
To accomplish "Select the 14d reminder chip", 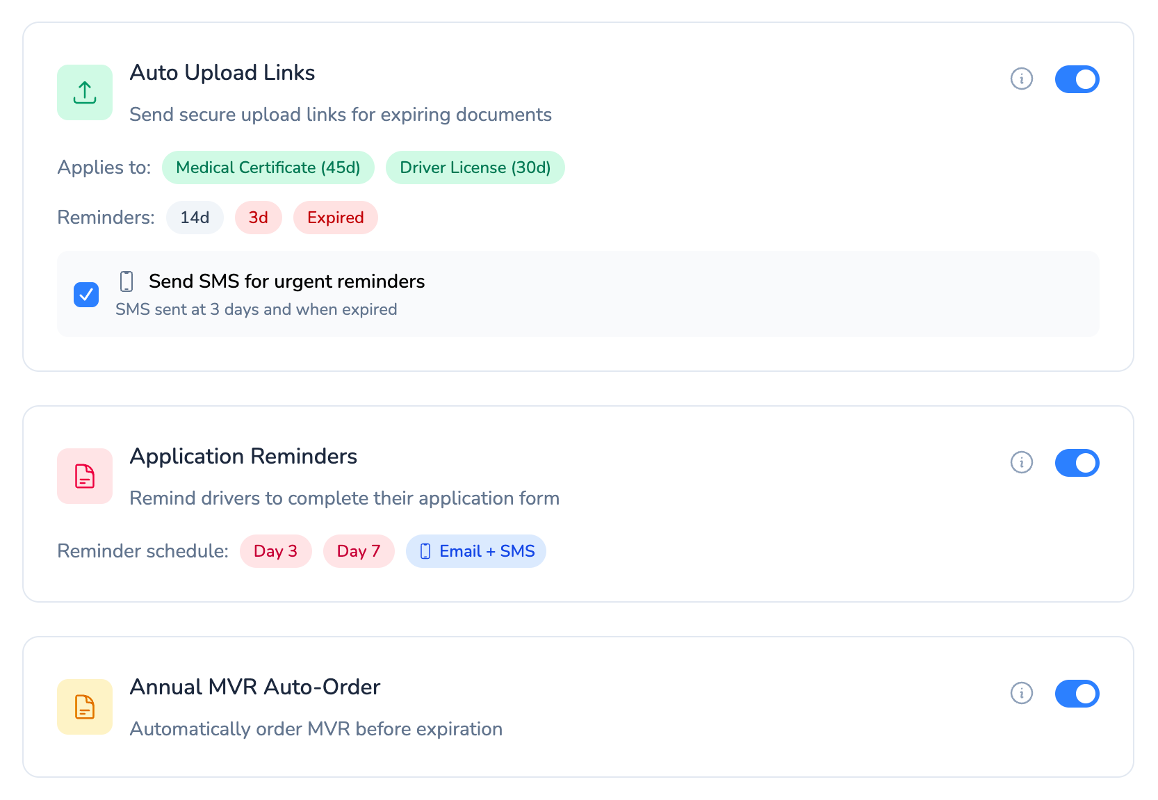I will tap(195, 218).
